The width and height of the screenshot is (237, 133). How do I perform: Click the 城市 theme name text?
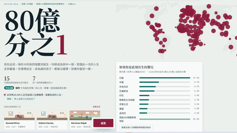click(17, 88)
